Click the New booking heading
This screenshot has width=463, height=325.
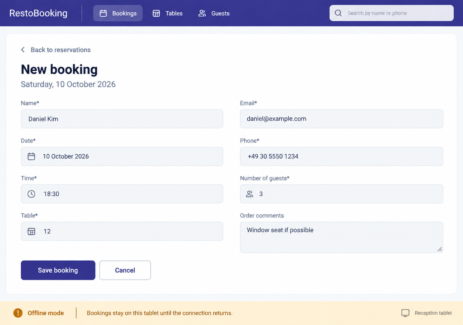coord(59,69)
